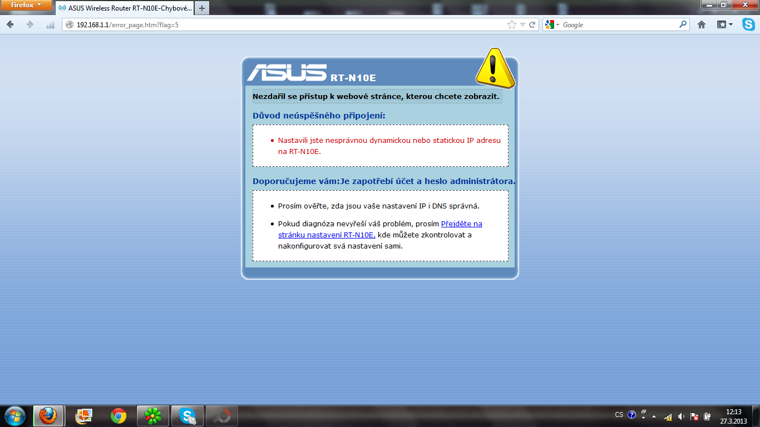The height and width of the screenshot is (427, 760).
Task: Show hidden tray icons with the up arrow
Action: (x=654, y=416)
